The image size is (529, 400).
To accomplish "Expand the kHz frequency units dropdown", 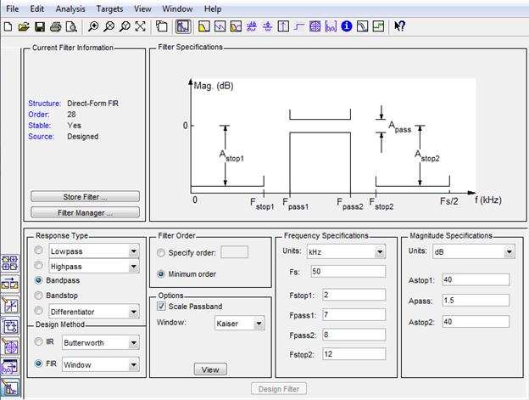I will click(346, 251).
